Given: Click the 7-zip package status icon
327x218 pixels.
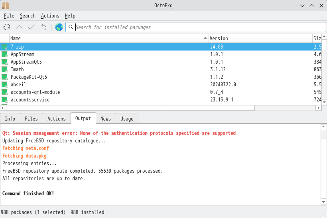Looking at the screenshot, I should point(5,47).
